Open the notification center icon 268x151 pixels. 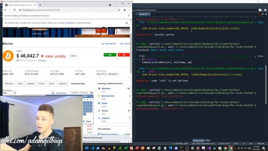pos(264,148)
